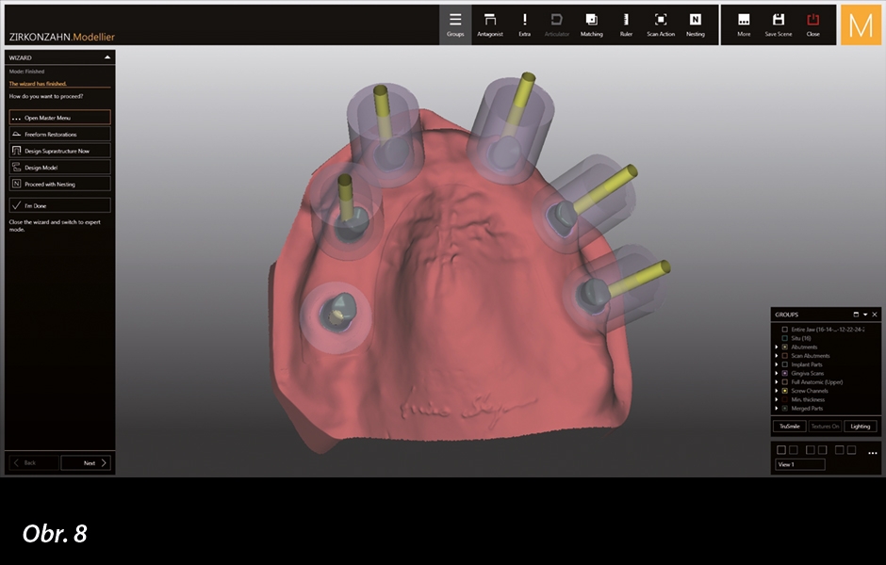
Task: Choose Design Model wizard option
Action: point(60,167)
